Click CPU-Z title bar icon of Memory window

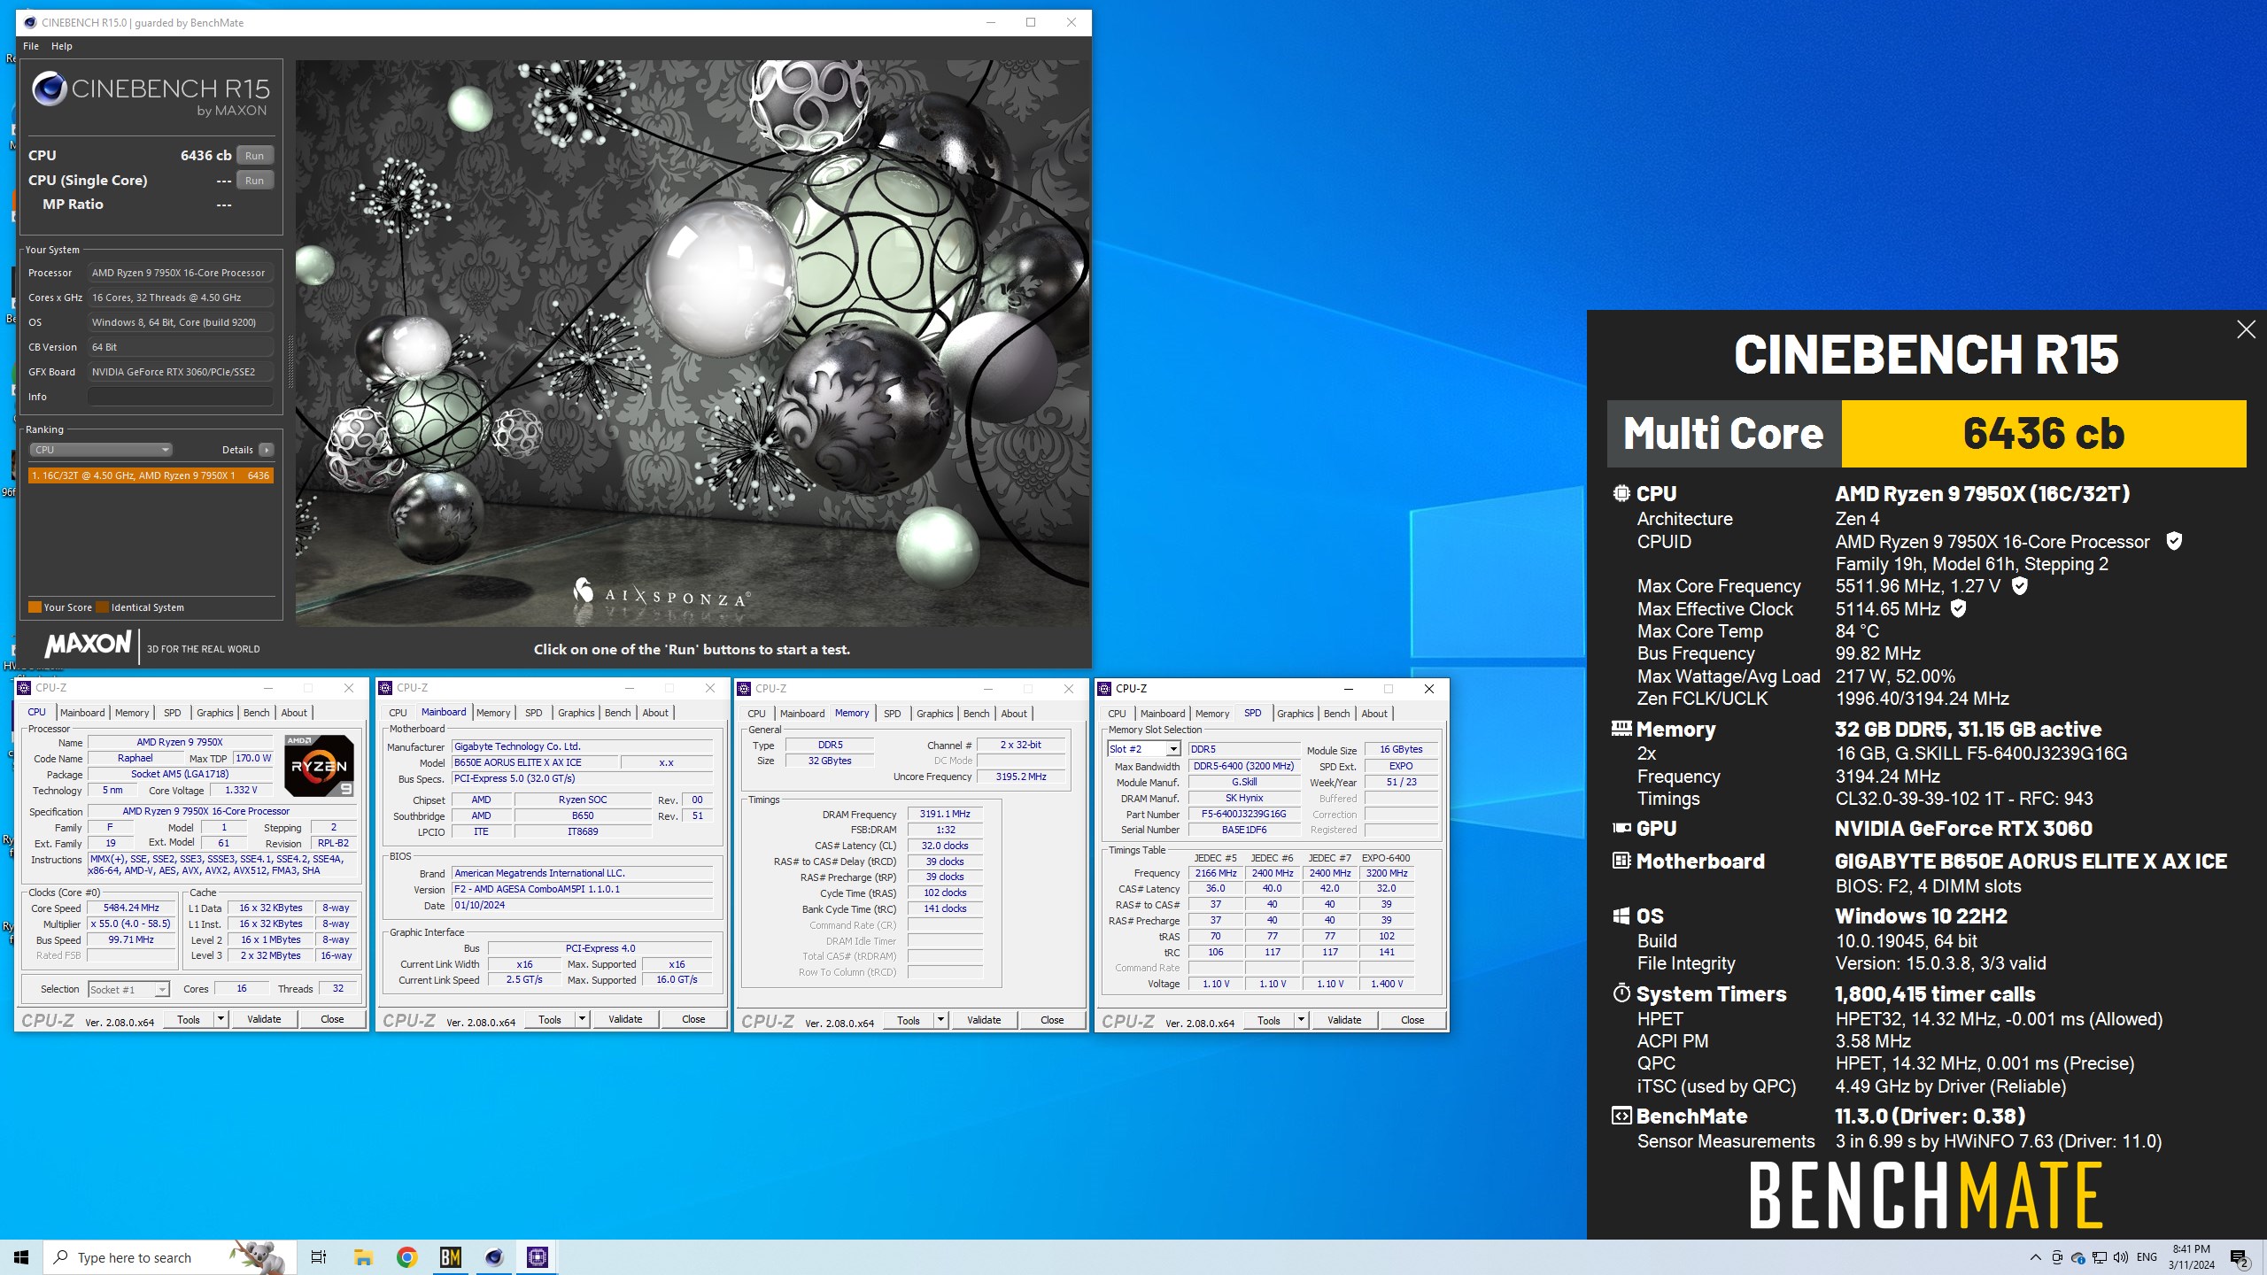[744, 688]
